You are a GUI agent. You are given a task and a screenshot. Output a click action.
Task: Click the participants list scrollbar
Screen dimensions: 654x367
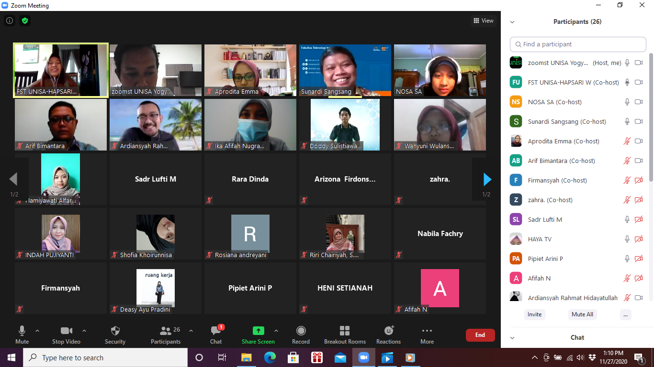click(651, 119)
